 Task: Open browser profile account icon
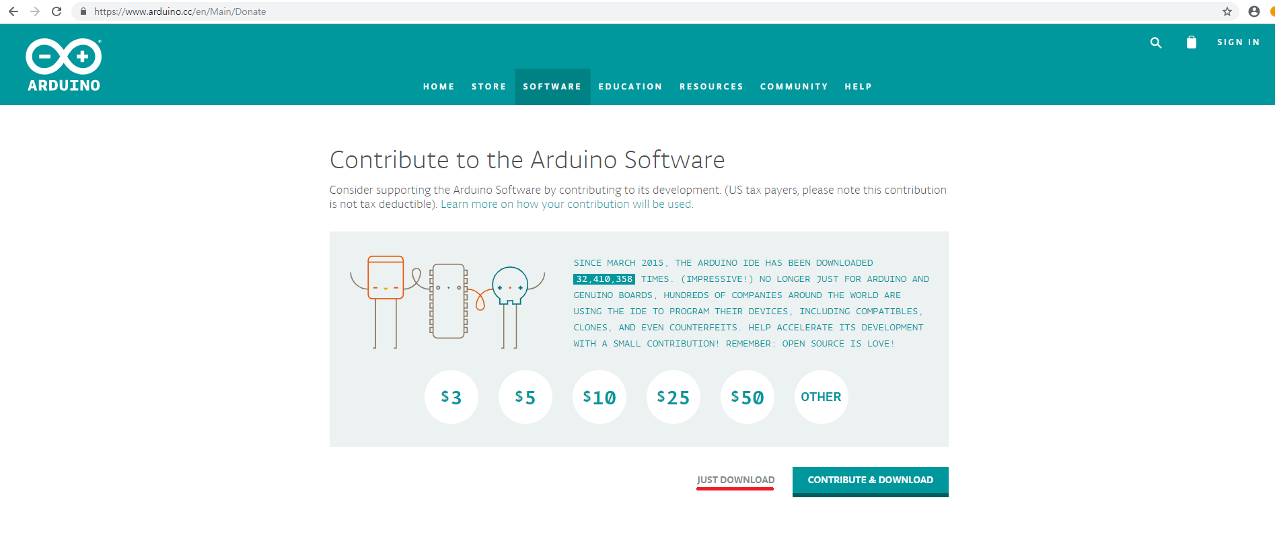(1254, 11)
